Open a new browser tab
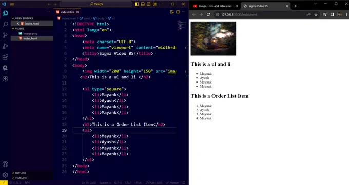Viewport: 349px width, 185px height. point(296,6)
